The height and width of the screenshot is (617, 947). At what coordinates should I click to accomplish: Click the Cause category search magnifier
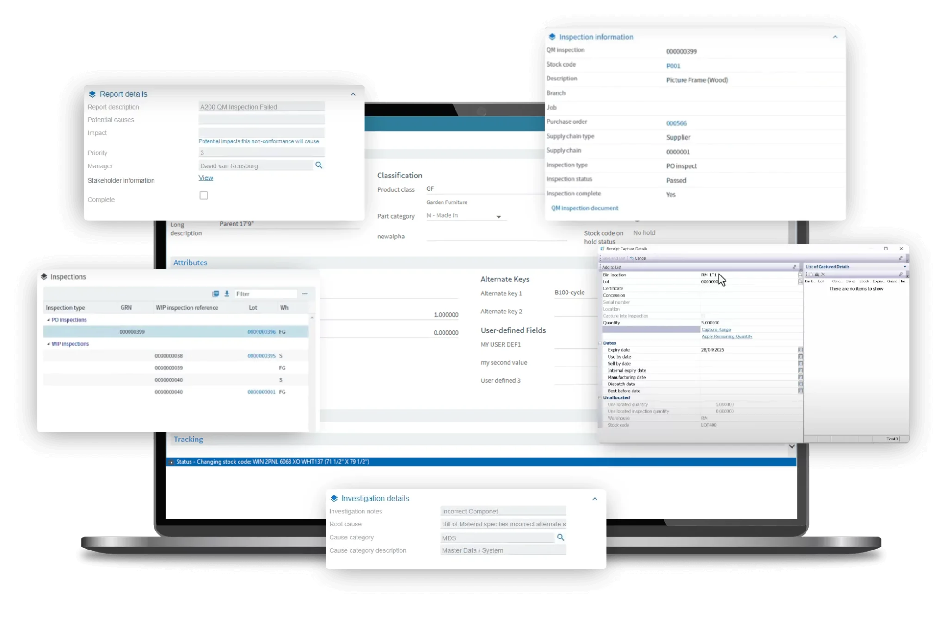click(x=561, y=538)
